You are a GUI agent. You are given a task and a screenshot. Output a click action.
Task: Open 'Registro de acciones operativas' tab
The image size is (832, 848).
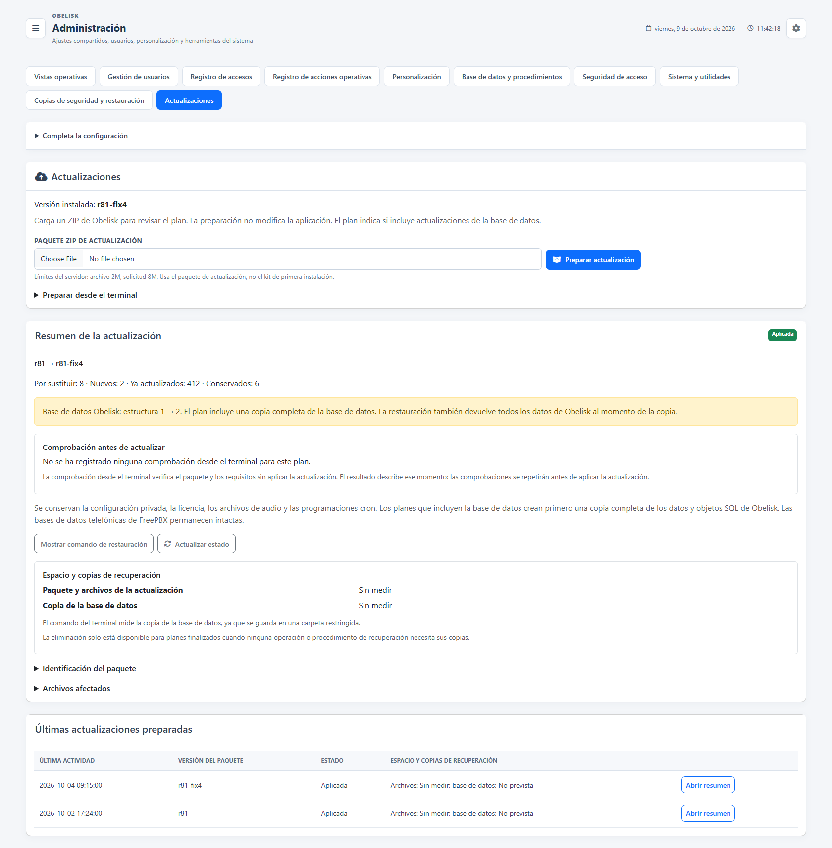[x=322, y=77]
